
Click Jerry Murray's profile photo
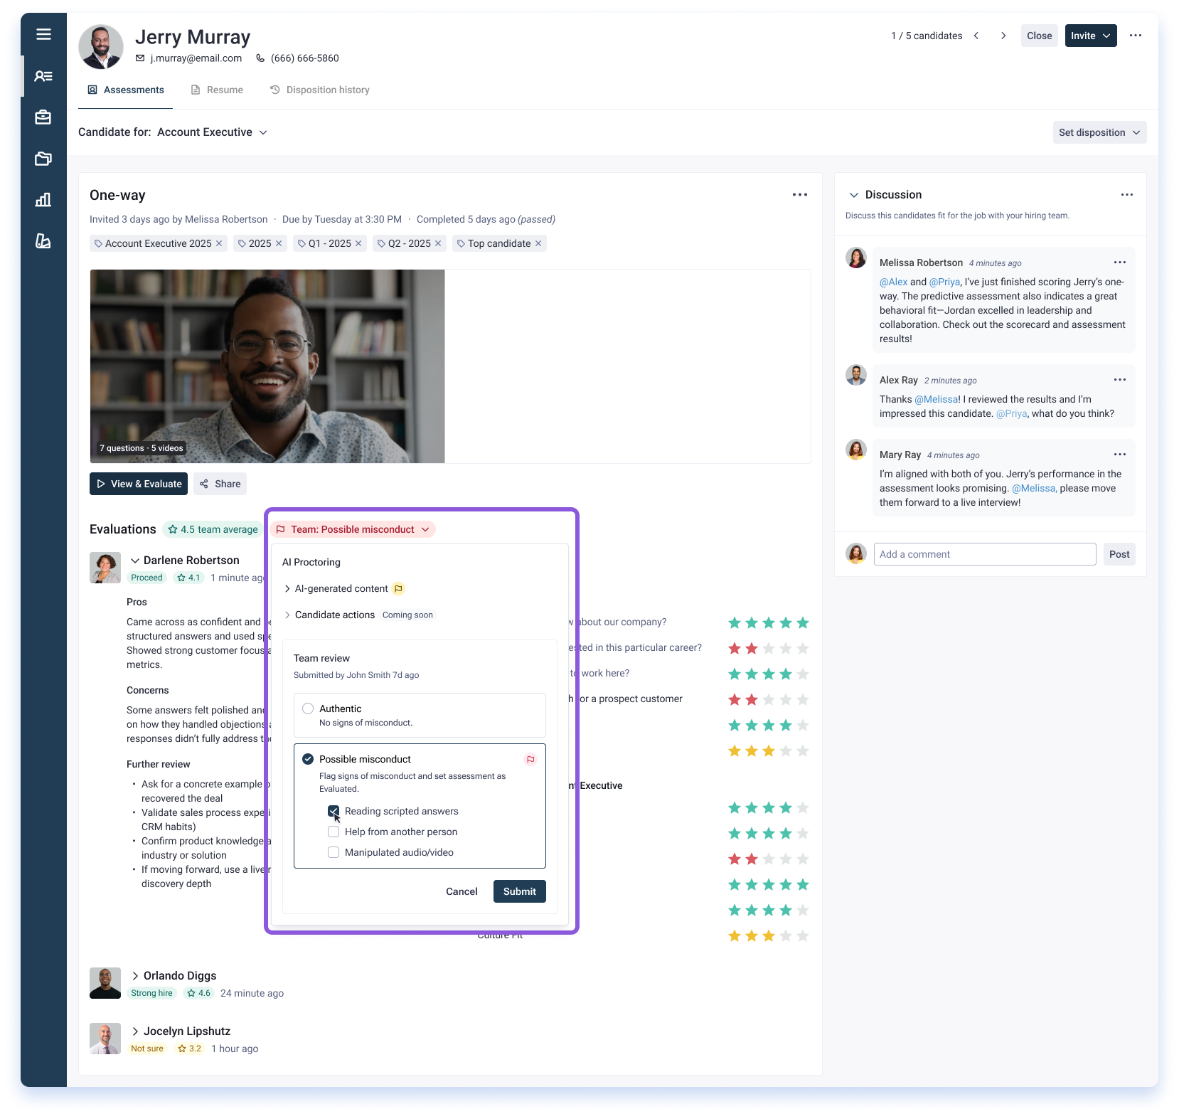pos(101,47)
